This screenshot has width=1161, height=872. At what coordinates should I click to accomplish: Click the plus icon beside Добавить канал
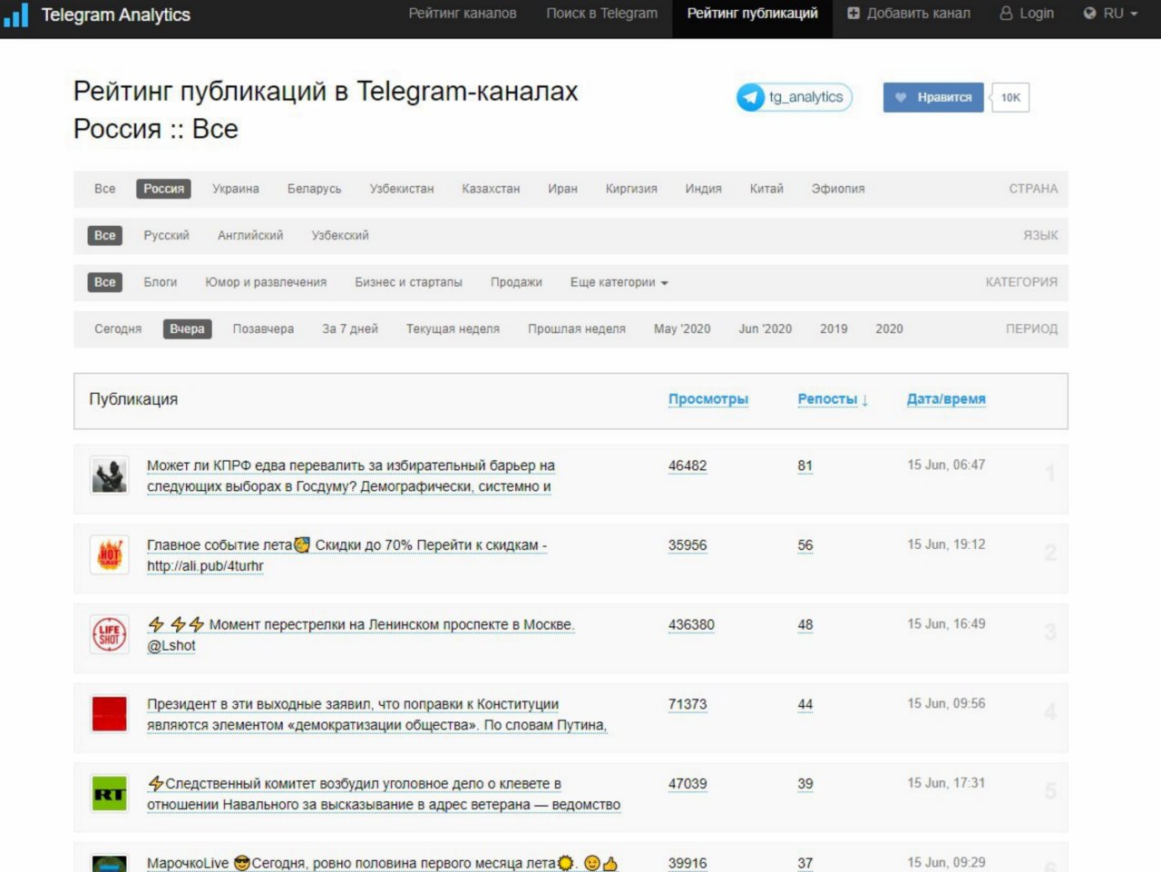click(854, 14)
